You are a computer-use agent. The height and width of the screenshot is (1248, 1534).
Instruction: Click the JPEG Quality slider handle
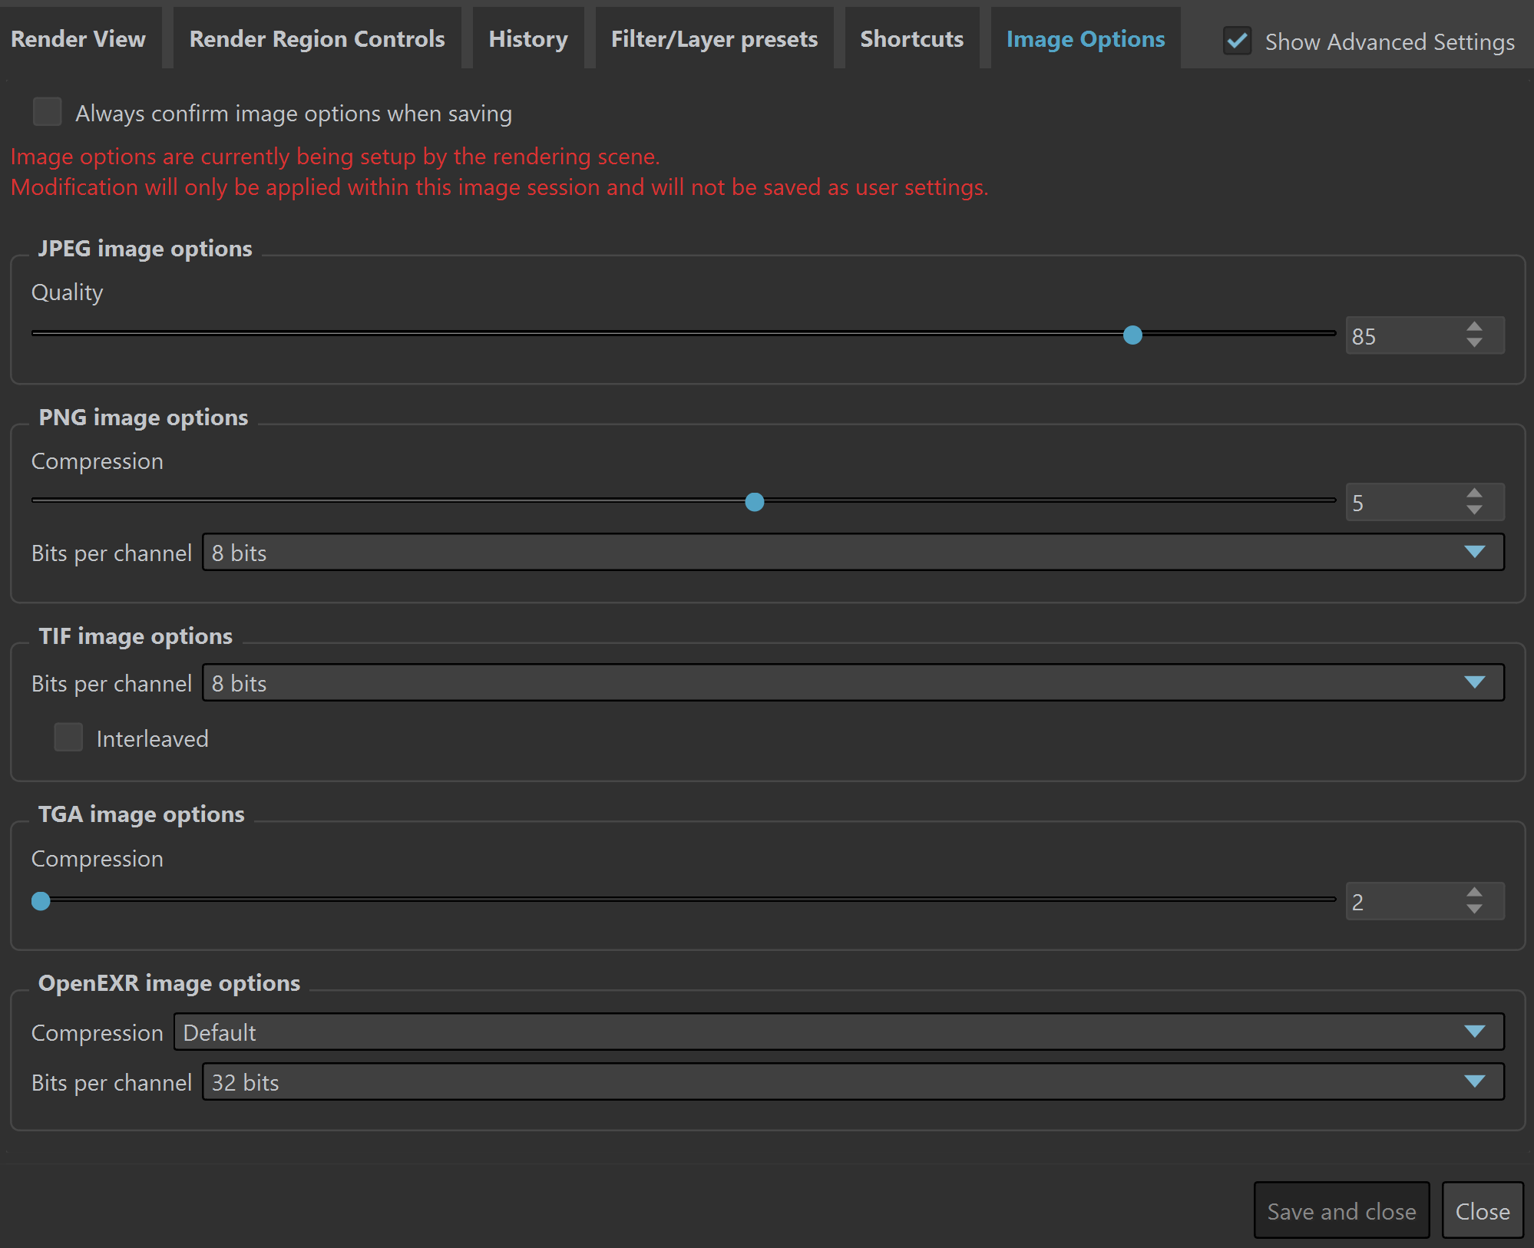click(1132, 335)
